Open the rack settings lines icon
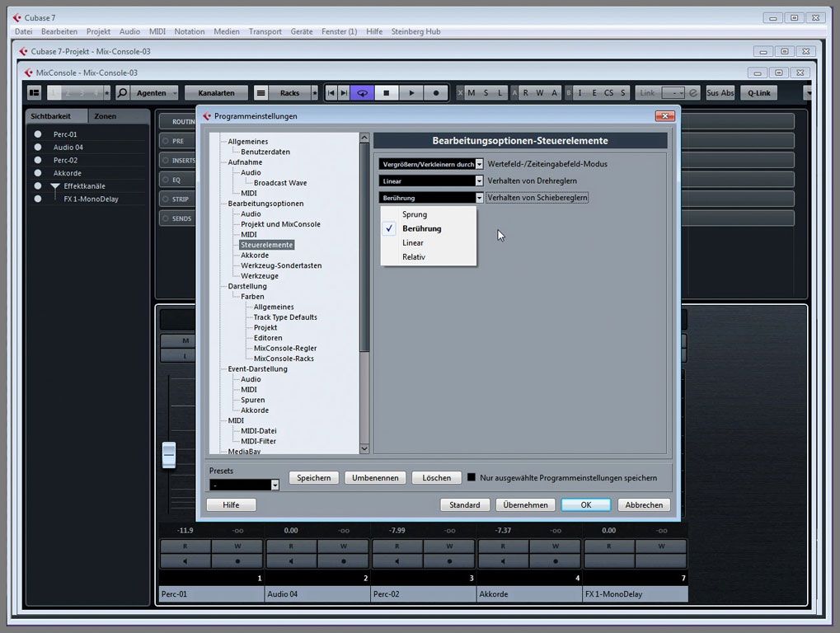Screen dimensions: 840x633 260,92
